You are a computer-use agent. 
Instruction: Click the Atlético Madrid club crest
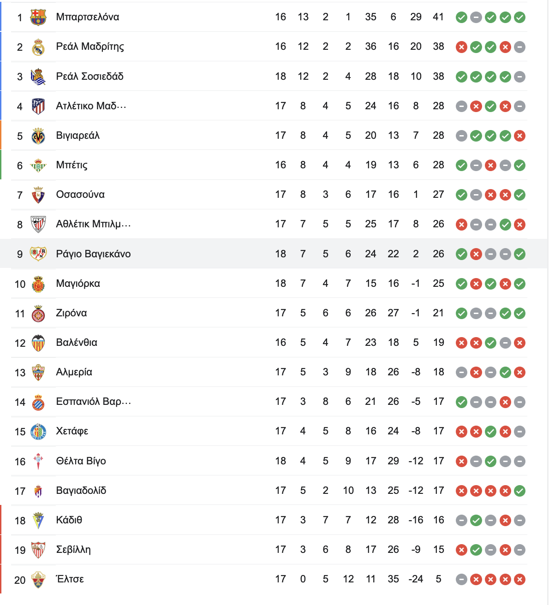38,106
